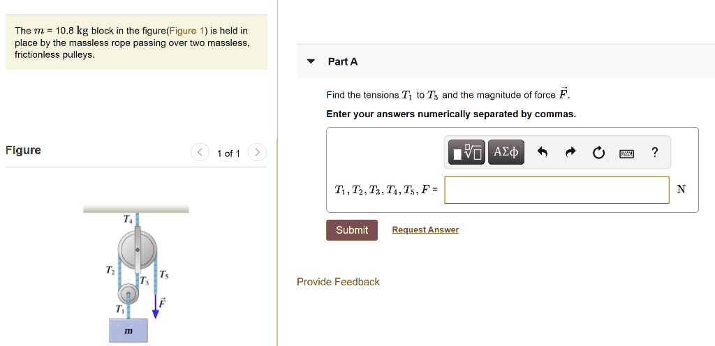The height and width of the screenshot is (346, 715).
Task: Open answer help question mark
Action: [654, 152]
